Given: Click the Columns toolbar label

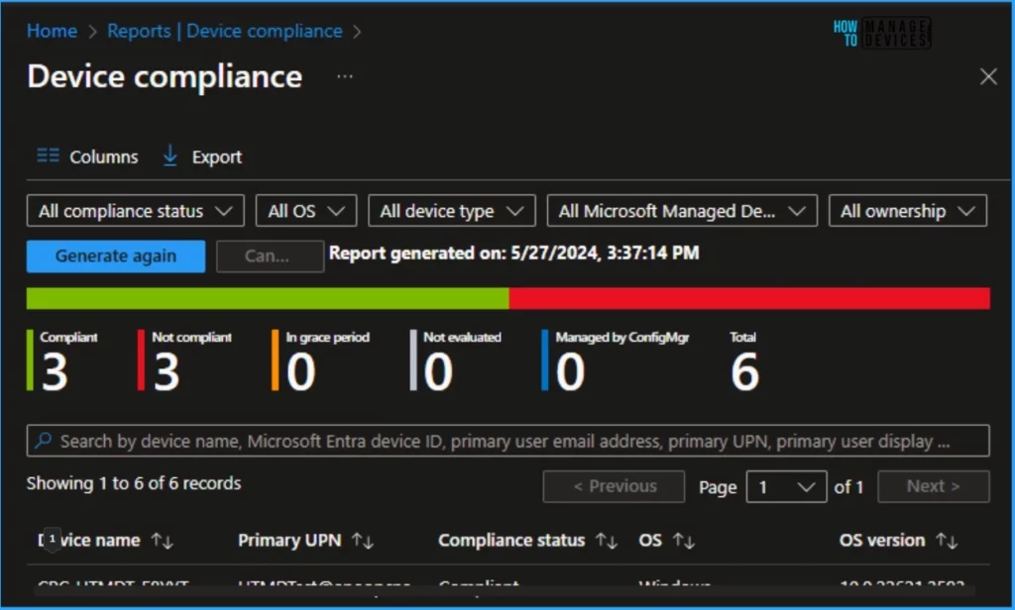Looking at the screenshot, I should coord(103,156).
